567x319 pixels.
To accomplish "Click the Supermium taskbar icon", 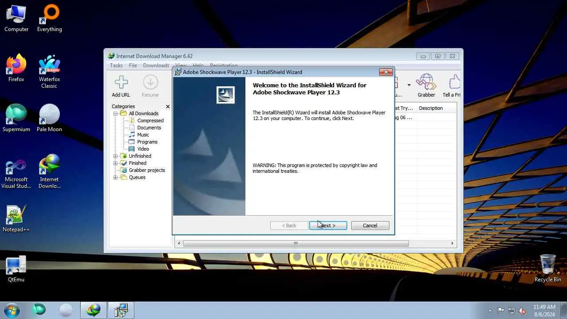I will pyautogui.click(x=39, y=310).
